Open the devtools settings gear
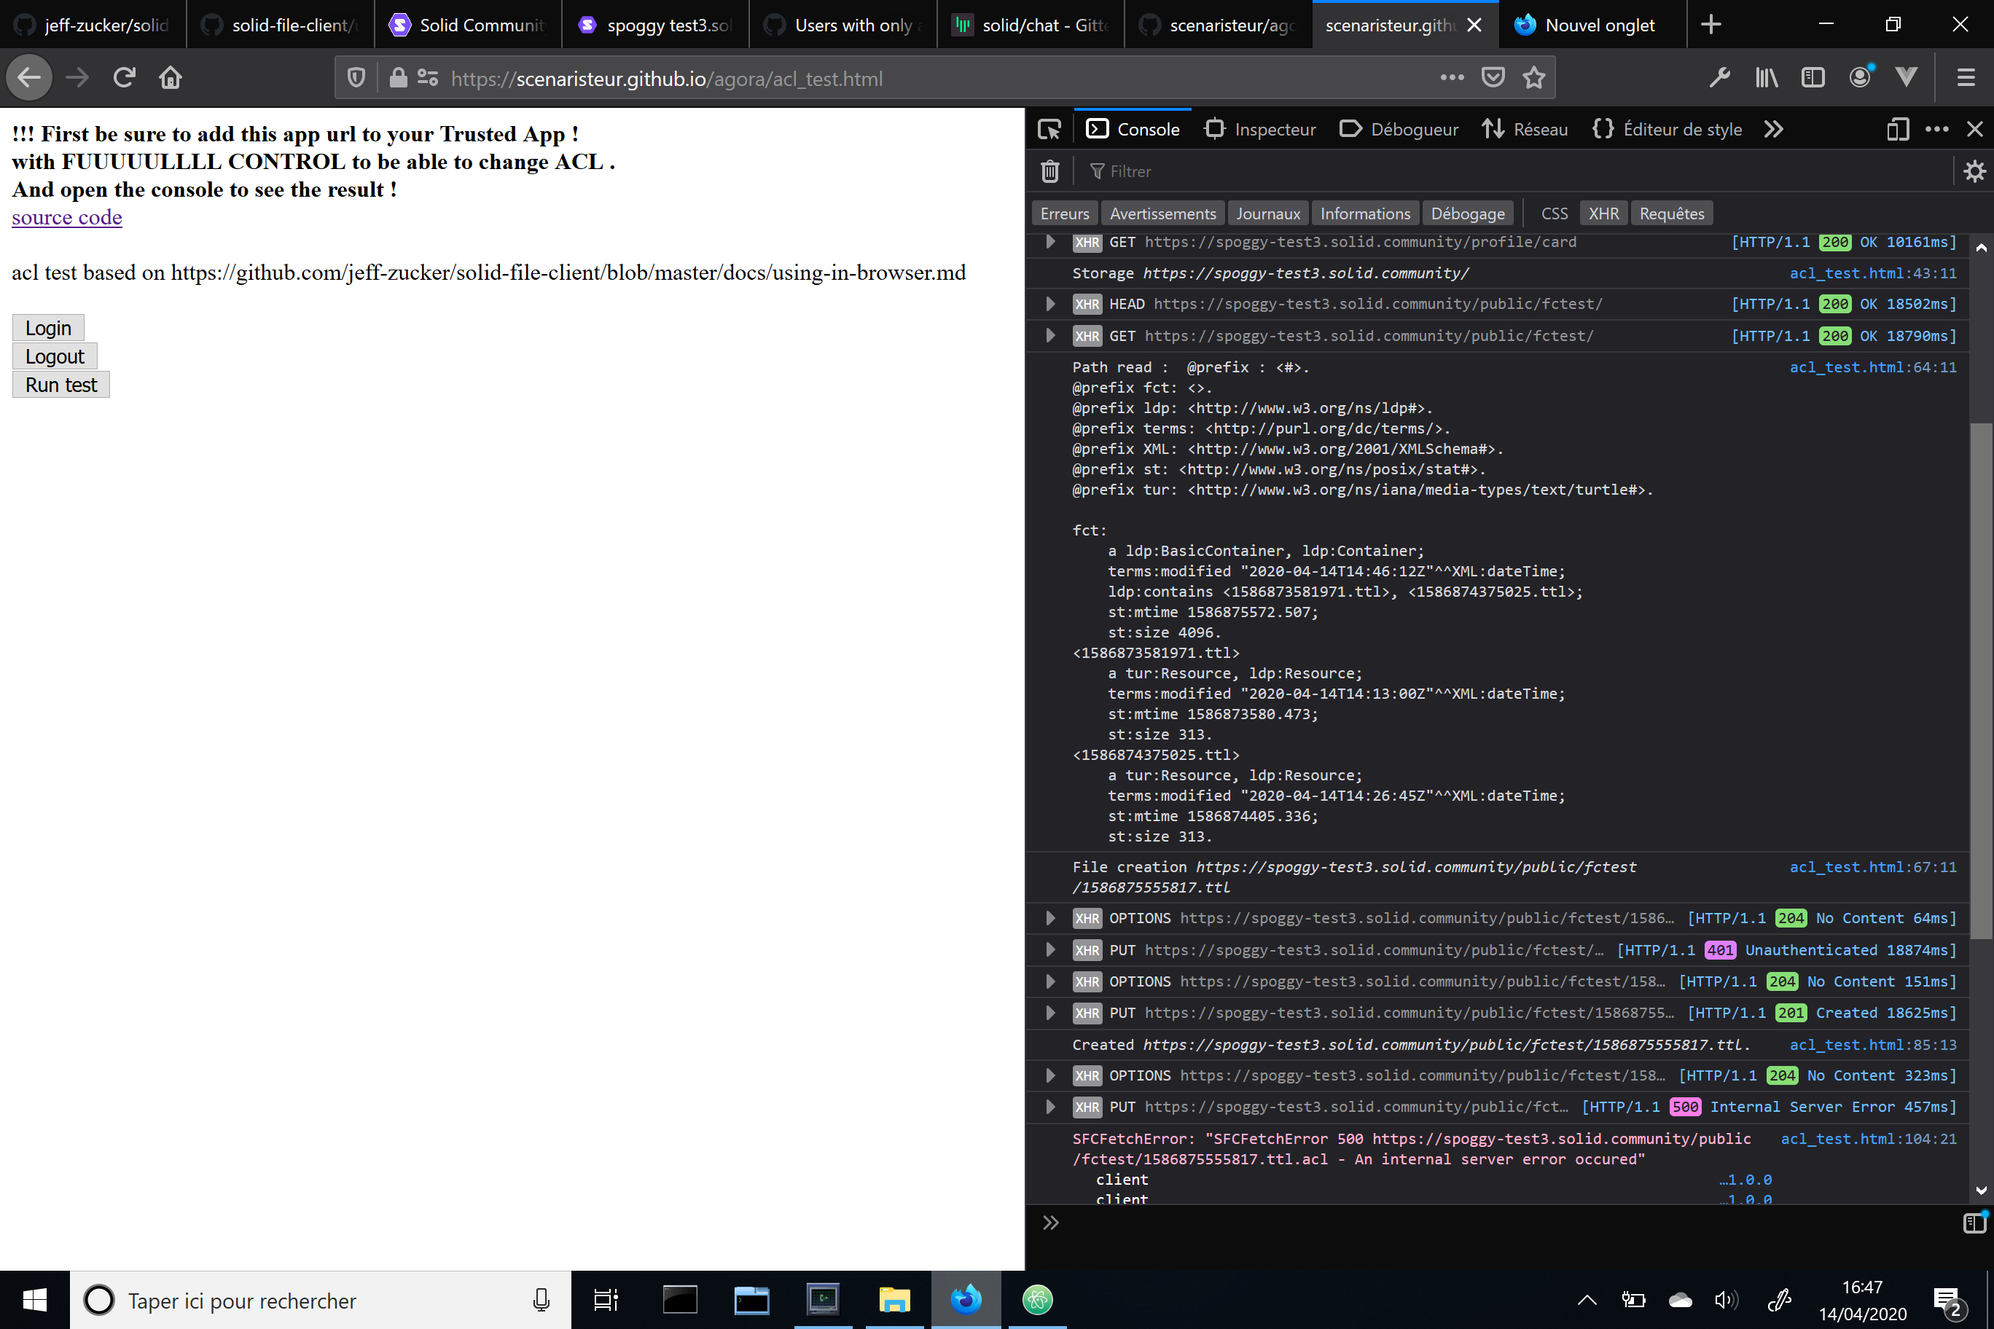 1974,171
